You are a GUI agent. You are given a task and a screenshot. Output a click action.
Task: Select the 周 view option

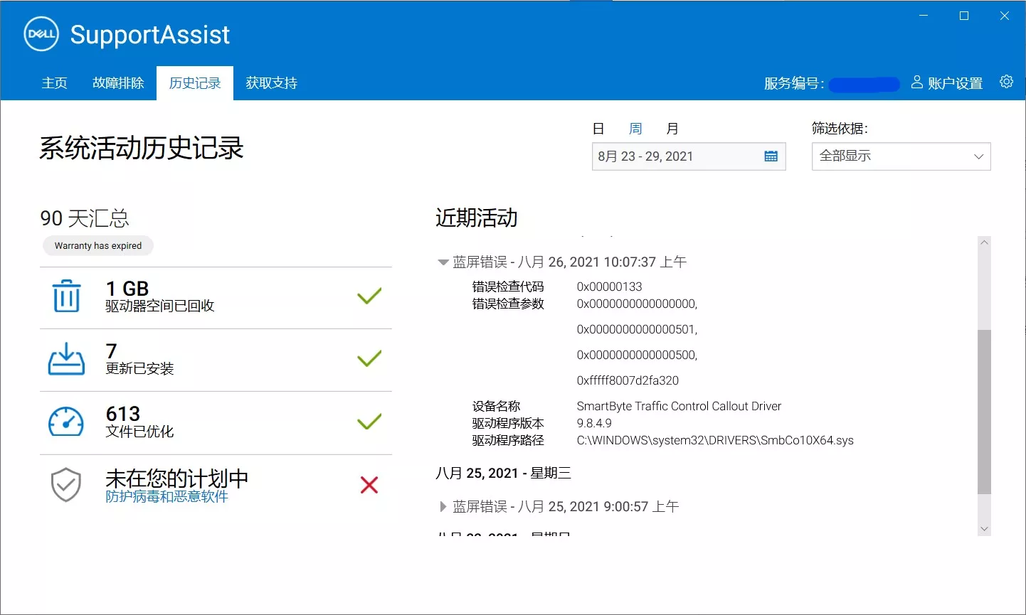635,129
